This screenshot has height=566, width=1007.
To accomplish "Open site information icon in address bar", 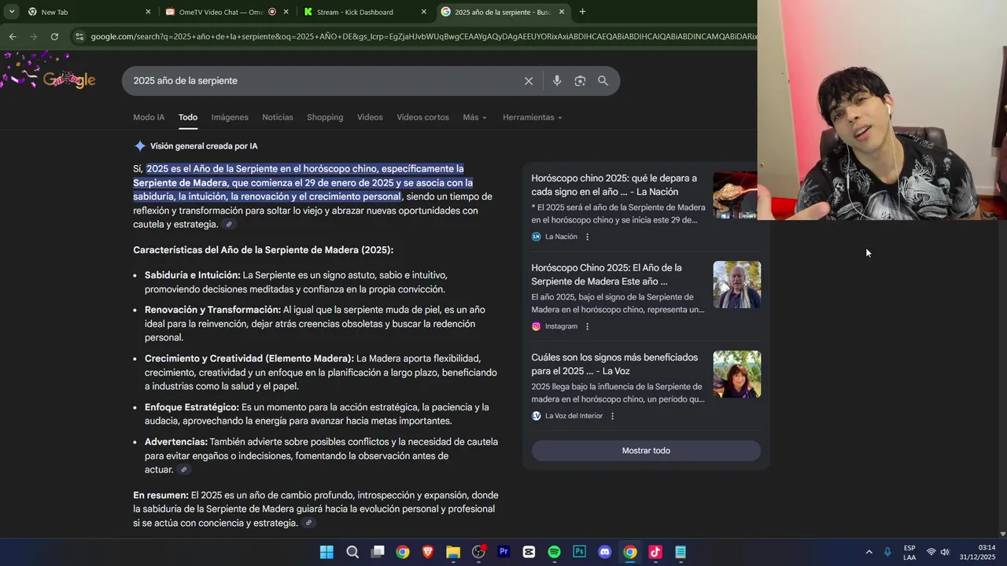I will [79, 36].
